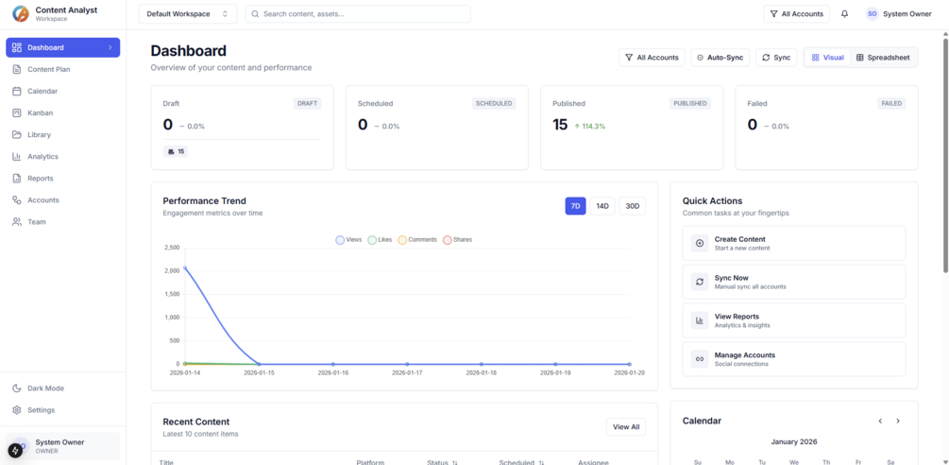Screen dimensions: 949x465
Task: Open Settings gear in sidebar
Action: [x=17, y=410]
